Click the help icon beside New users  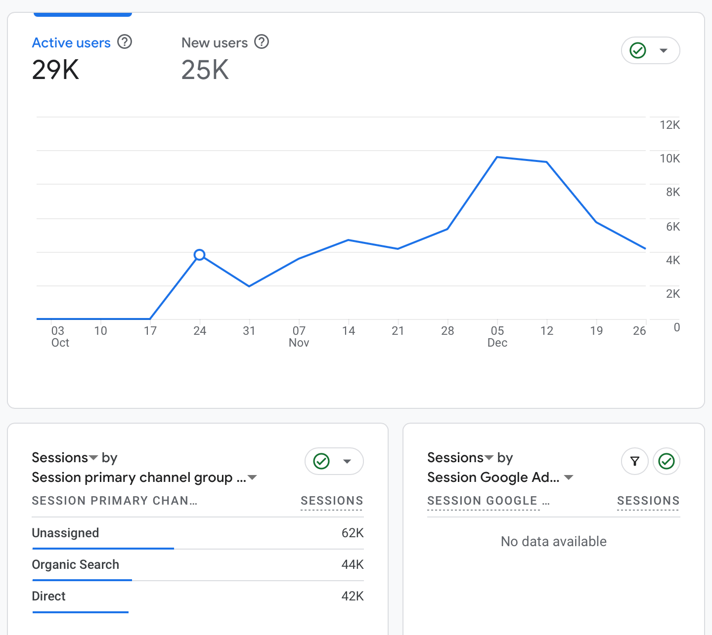tap(262, 42)
